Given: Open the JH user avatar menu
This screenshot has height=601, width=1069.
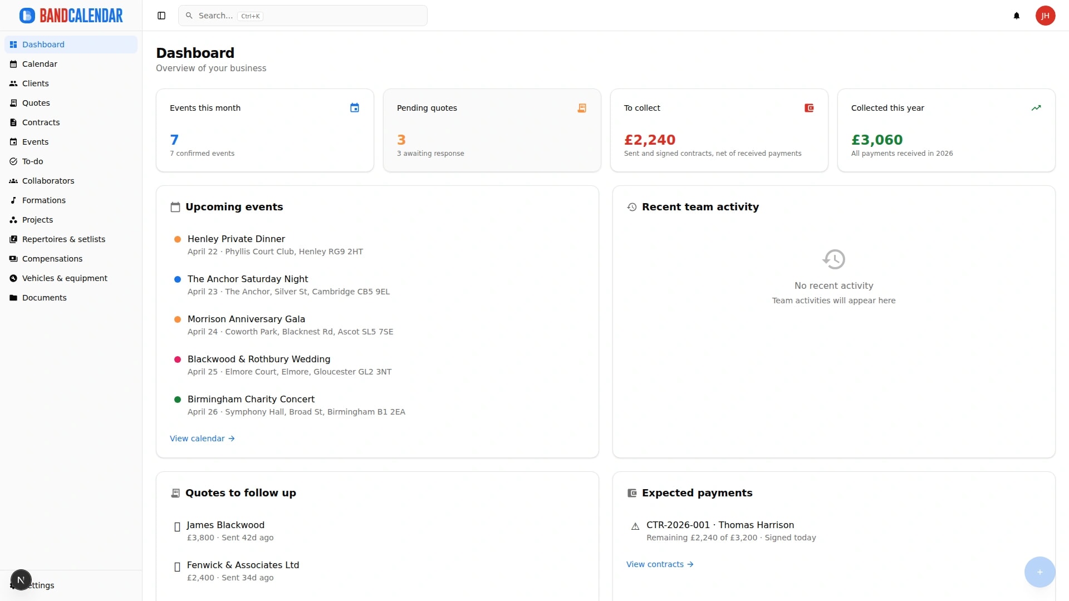Looking at the screenshot, I should tap(1045, 16).
